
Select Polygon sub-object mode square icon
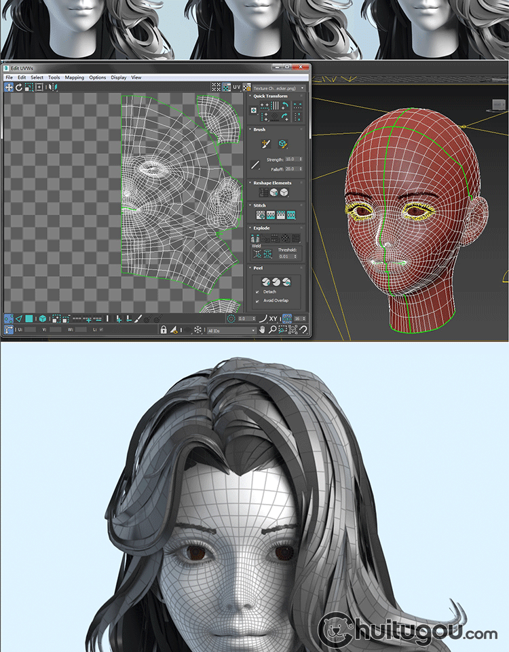[x=29, y=319]
